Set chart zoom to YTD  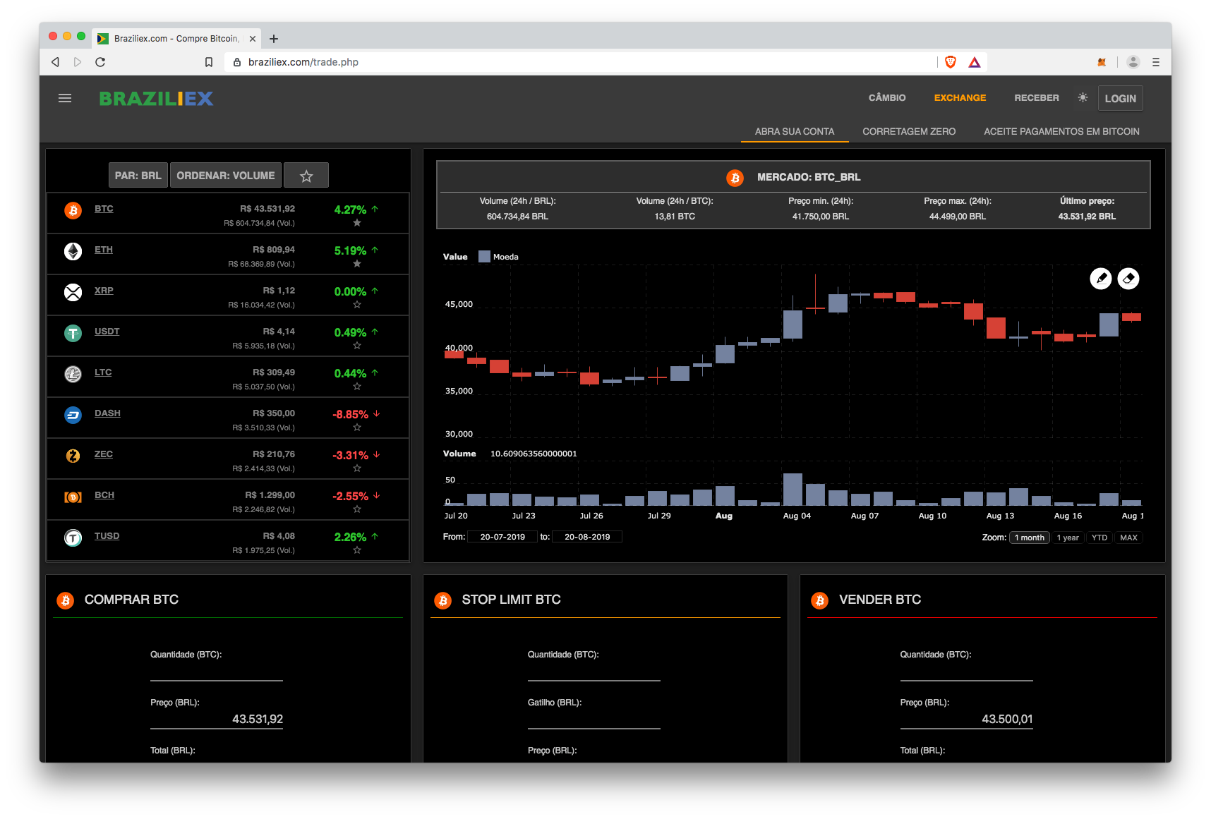(x=1099, y=538)
